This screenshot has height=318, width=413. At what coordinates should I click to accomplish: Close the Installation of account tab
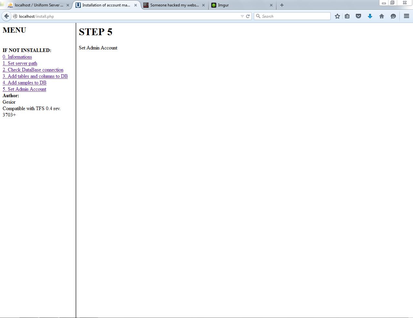(136, 5)
